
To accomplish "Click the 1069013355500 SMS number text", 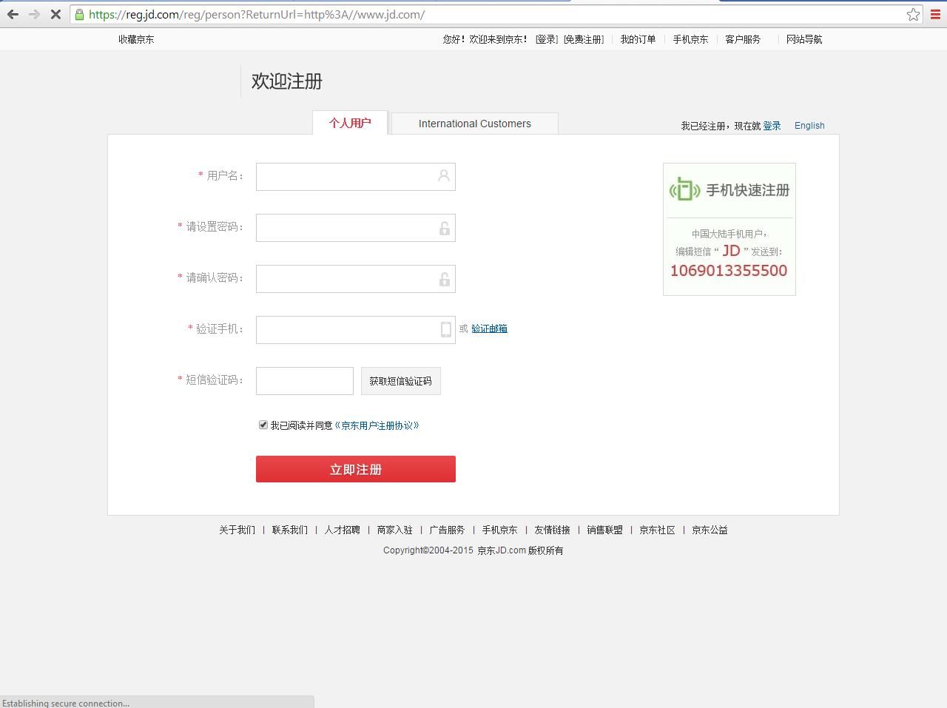I will 729,271.
